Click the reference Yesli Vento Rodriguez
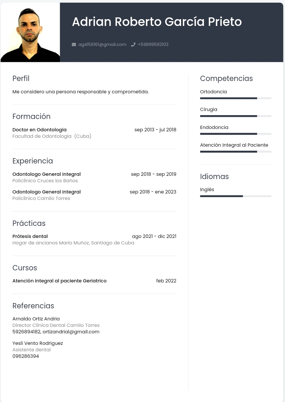This screenshot has height=402, width=285. click(x=38, y=343)
